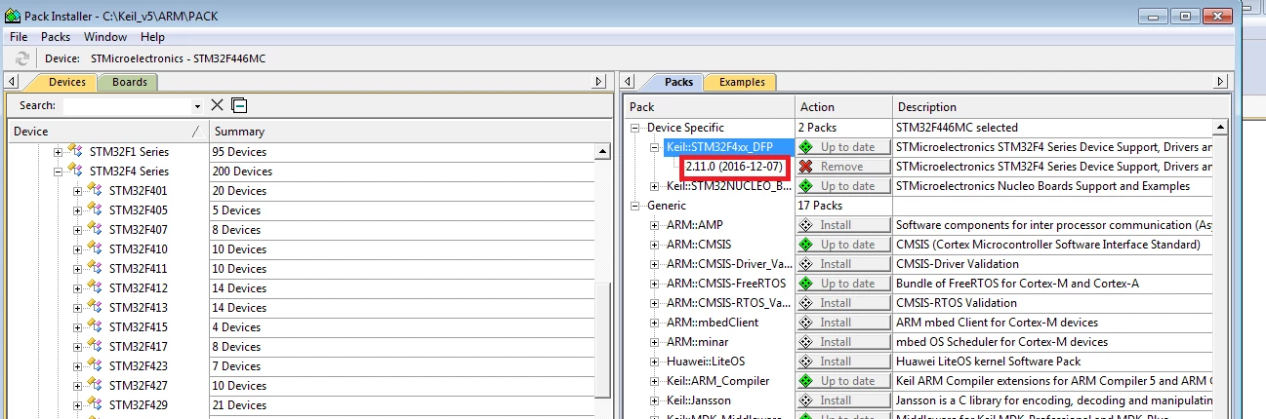Click the STM32F423 chip icon
1266x419 pixels.
pos(95,365)
